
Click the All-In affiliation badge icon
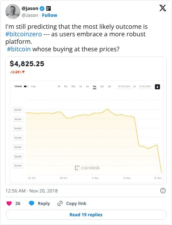(x=48, y=8)
